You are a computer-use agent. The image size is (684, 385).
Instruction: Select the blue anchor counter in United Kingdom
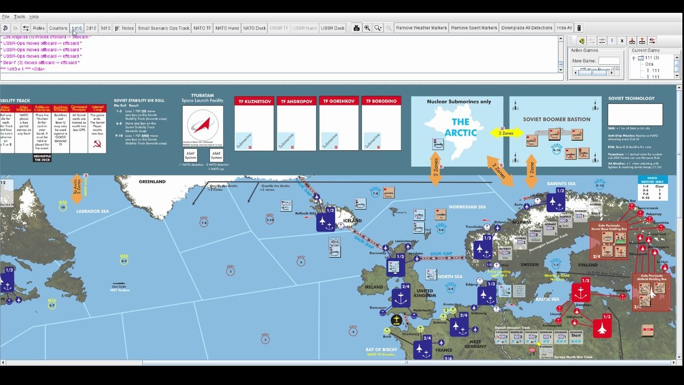point(401,295)
